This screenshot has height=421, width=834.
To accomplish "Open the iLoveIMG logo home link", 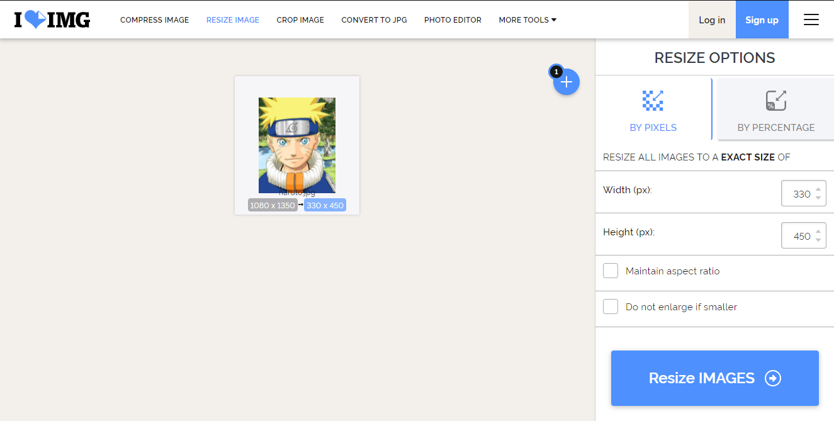I will (52, 20).
